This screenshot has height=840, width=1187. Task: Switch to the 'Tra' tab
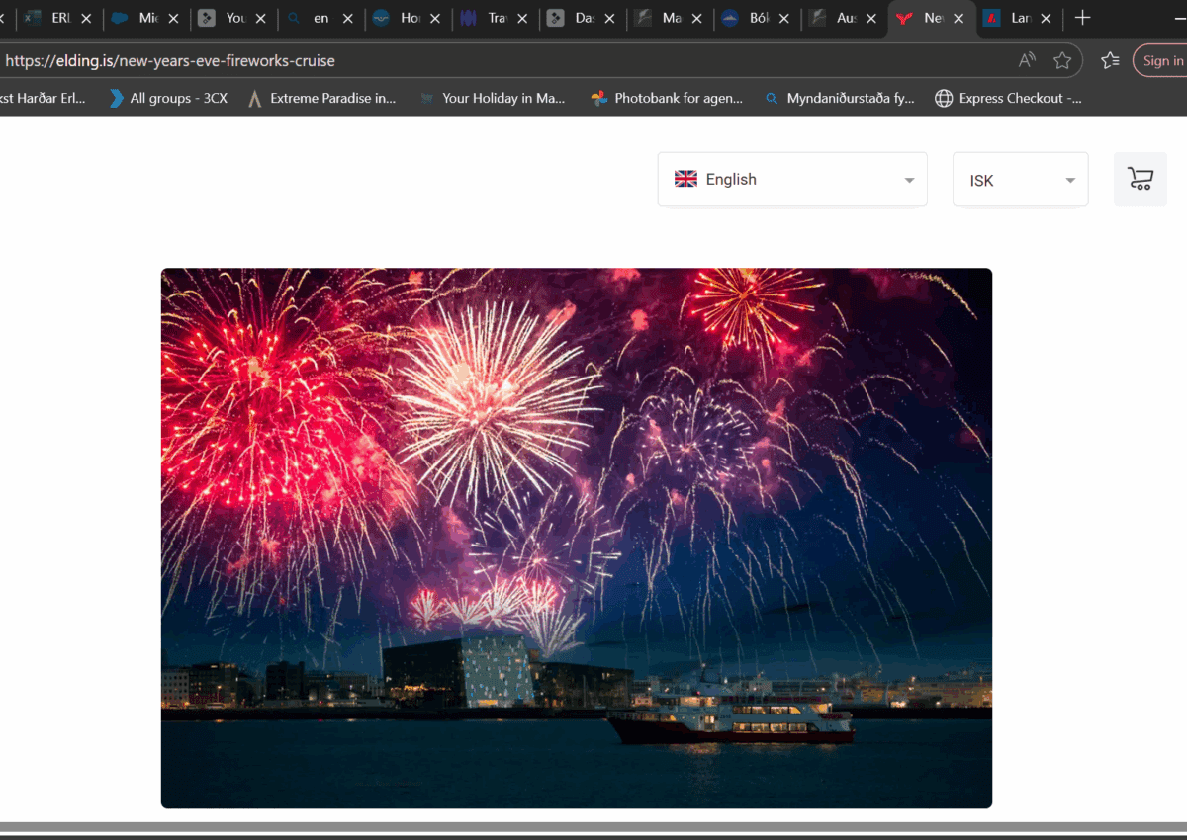point(495,18)
